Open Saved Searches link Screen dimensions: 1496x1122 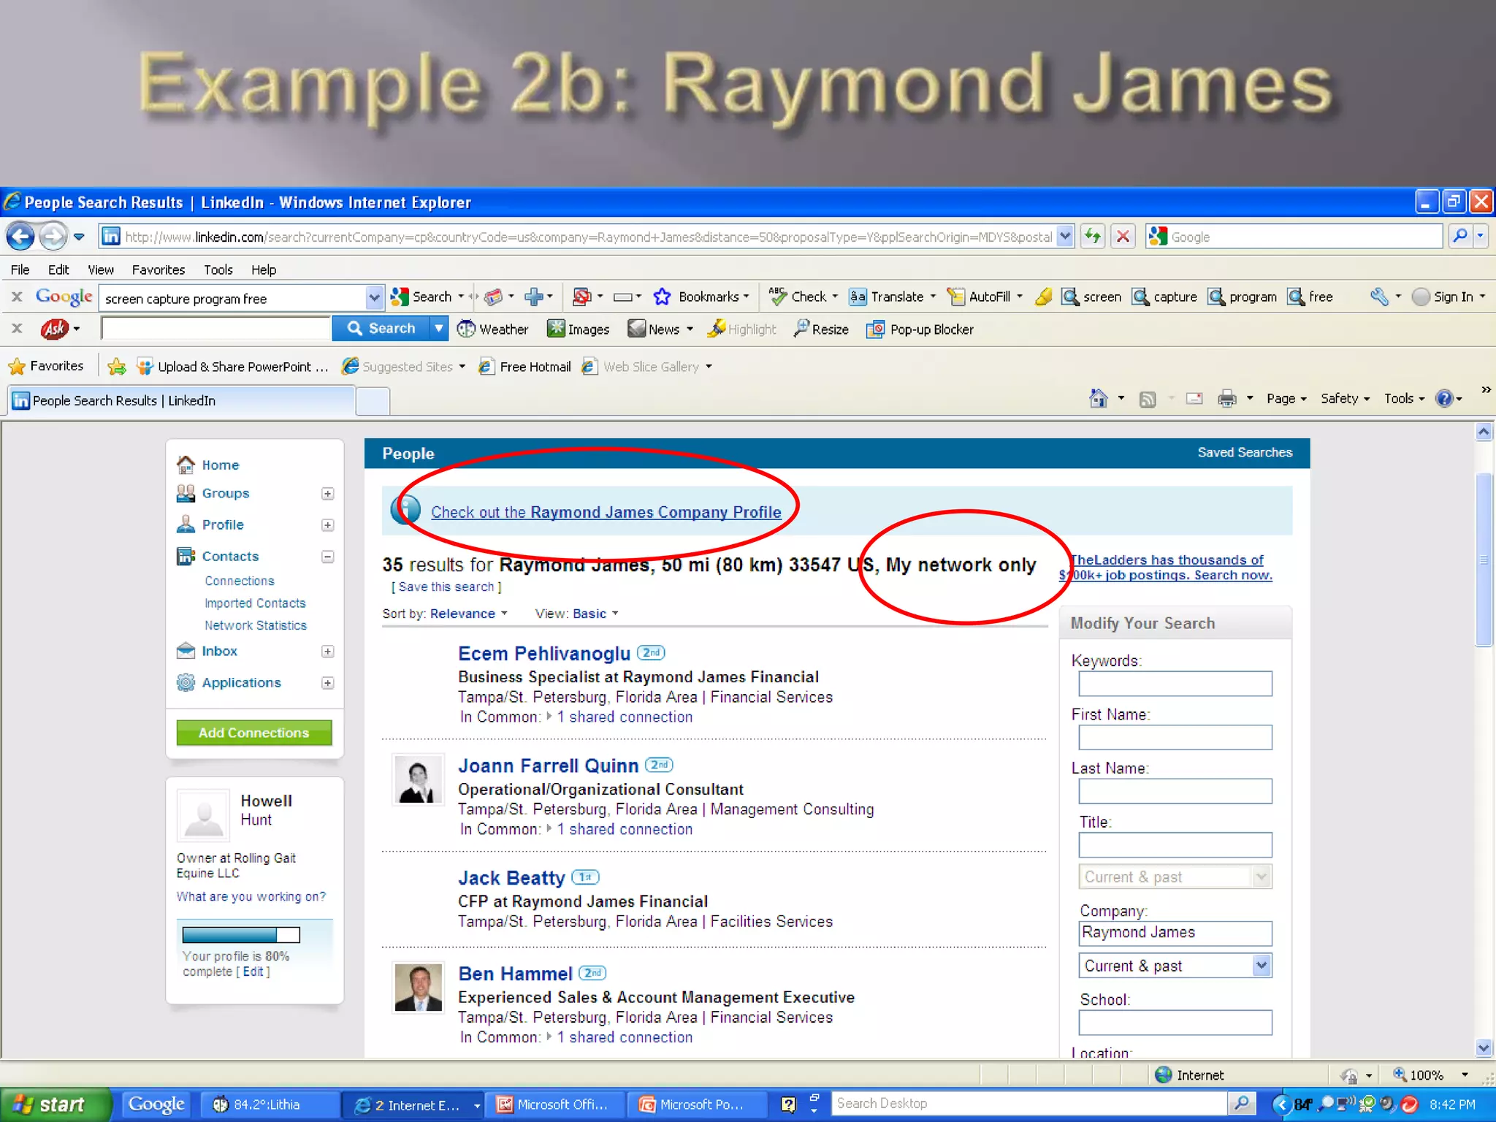(1245, 452)
